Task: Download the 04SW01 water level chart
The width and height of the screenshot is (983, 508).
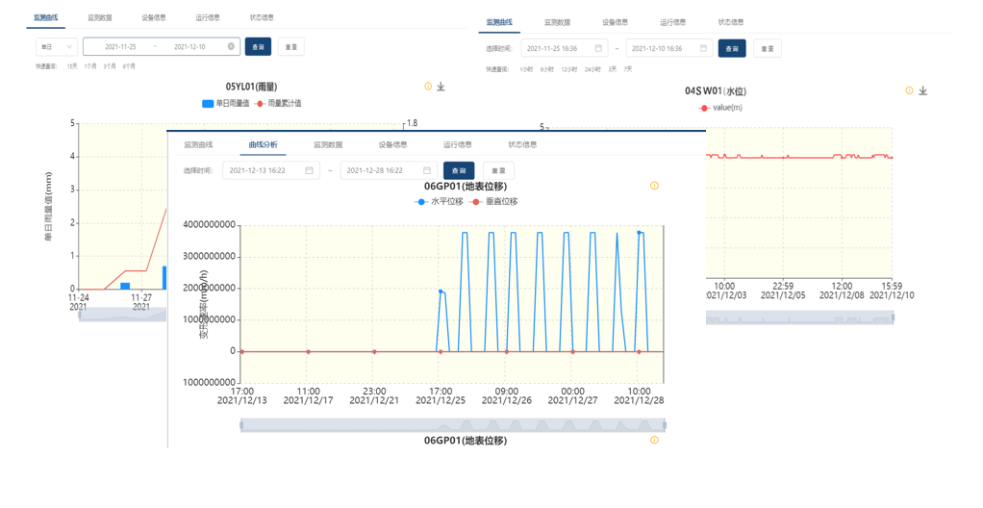Action: 923,91
